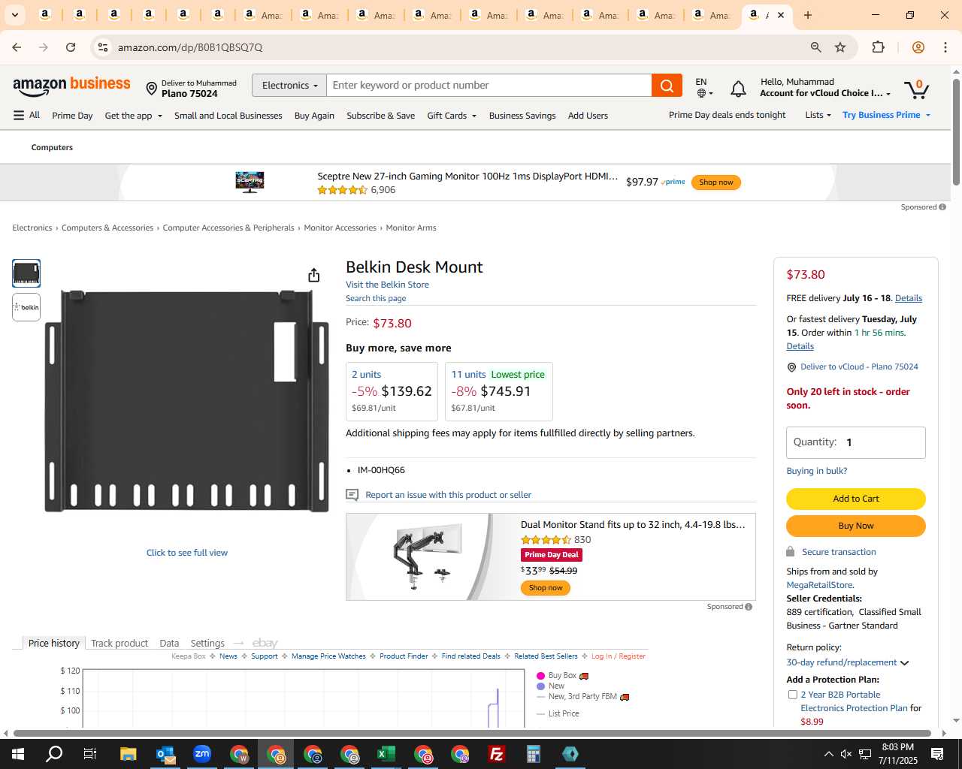This screenshot has height=769, width=962.
Task: Click Visit the Belkin Store link
Action: click(387, 285)
